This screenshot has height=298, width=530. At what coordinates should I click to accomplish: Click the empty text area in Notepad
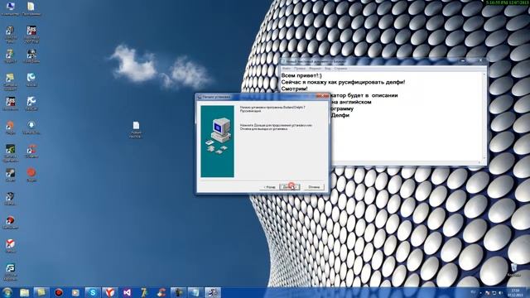pyautogui.click(x=406, y=138)
